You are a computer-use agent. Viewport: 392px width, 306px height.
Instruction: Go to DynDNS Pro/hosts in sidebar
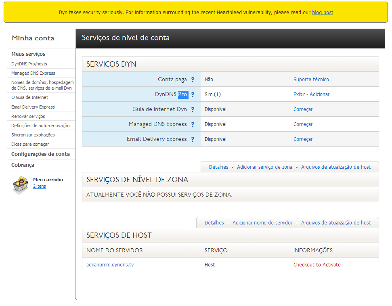[29, 64]
